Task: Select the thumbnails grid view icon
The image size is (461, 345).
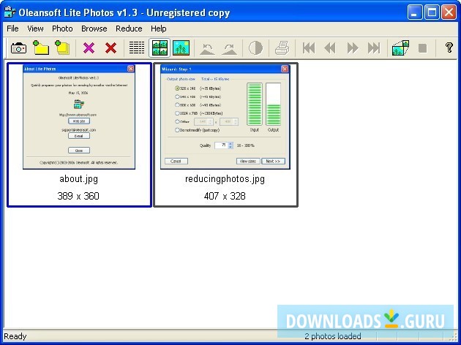Action: click(160, 48)
